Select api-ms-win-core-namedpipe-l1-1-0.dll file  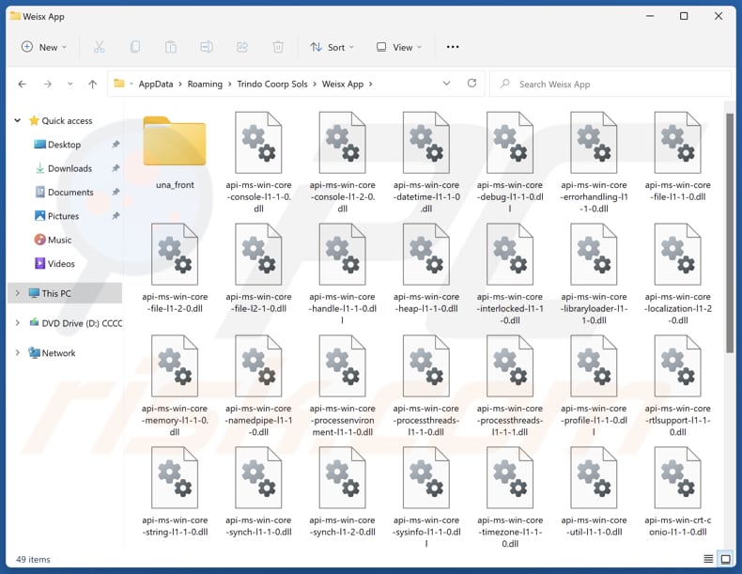pyautogui.click(x=258, y=386)
